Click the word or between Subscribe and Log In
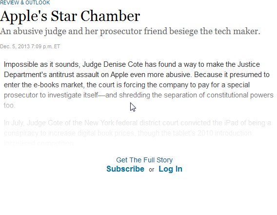The height and width of the screenshot is (215, 277). 151,170
